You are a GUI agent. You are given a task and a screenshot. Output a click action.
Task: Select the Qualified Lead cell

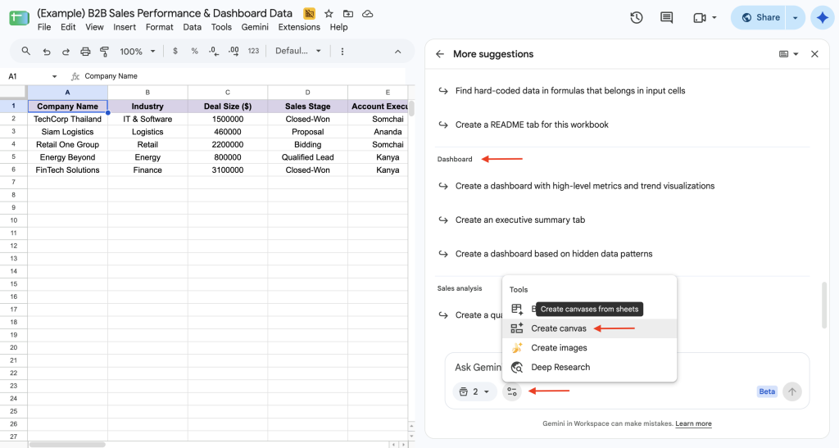(308, 157)
